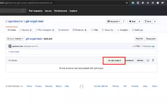Click the Copy path button

tap(151, 39)
